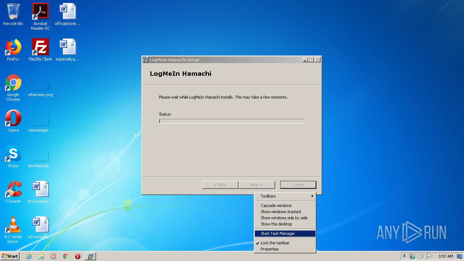Open the Recycle Bin desktop icon
The image size is (464, 261).
[13, 14]
